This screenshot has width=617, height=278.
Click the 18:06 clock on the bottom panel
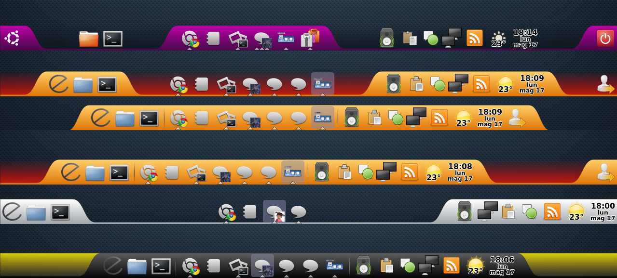[502, 265]
